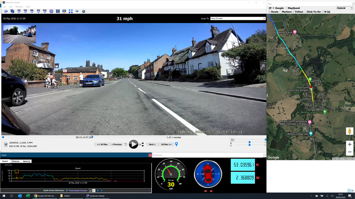Open the File menu
Image resolution: width=355 pixels, height=199 pixels.
point(4,7)
